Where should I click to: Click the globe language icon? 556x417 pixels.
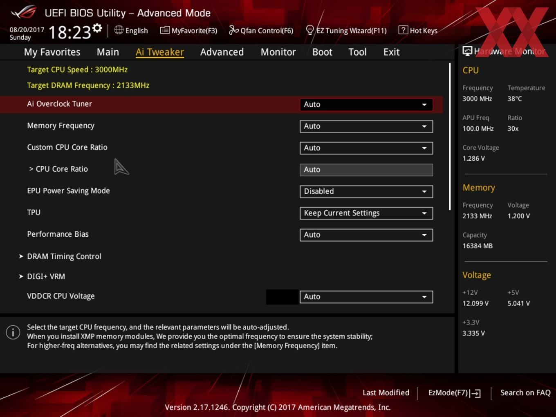tap(119, 30)
